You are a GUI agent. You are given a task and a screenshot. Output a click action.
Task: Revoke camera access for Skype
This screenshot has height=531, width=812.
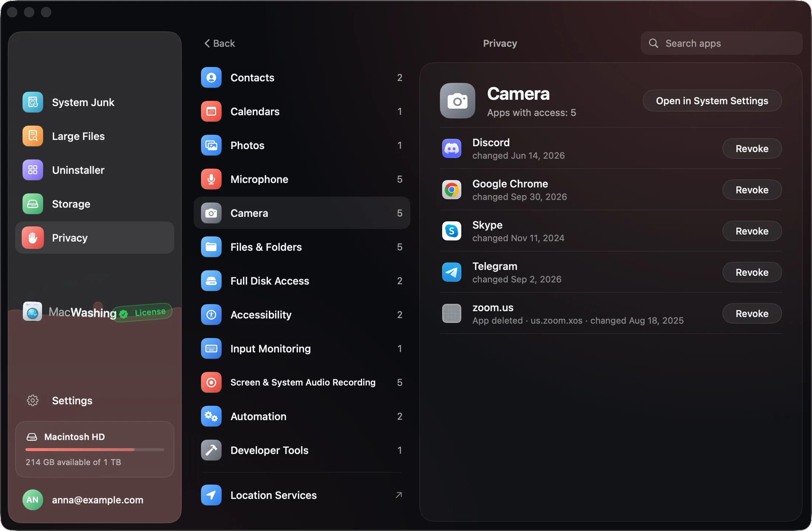click(752, 231)
